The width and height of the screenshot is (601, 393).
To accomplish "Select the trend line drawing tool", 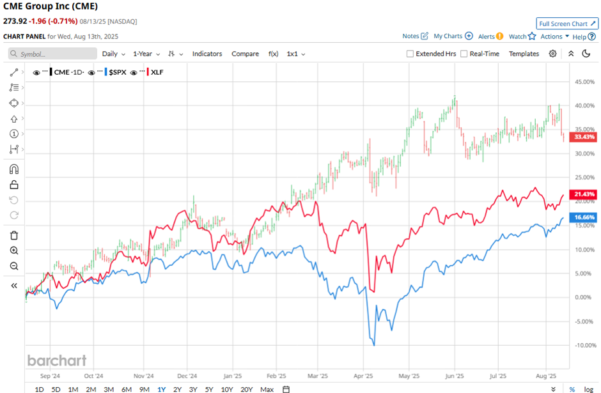I will (x=14, y=72).
